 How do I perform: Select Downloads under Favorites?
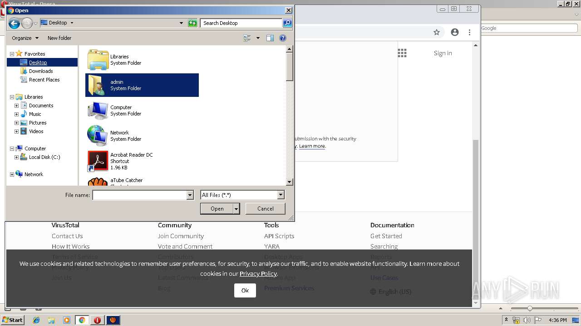(41, 71)
